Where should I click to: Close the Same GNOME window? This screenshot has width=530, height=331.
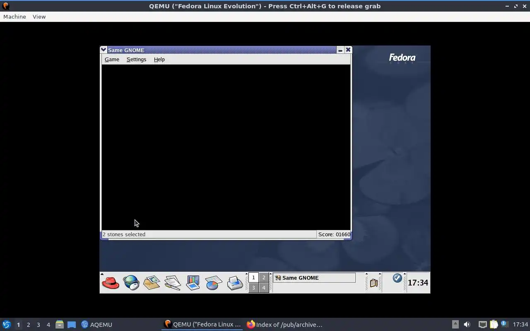348,50
